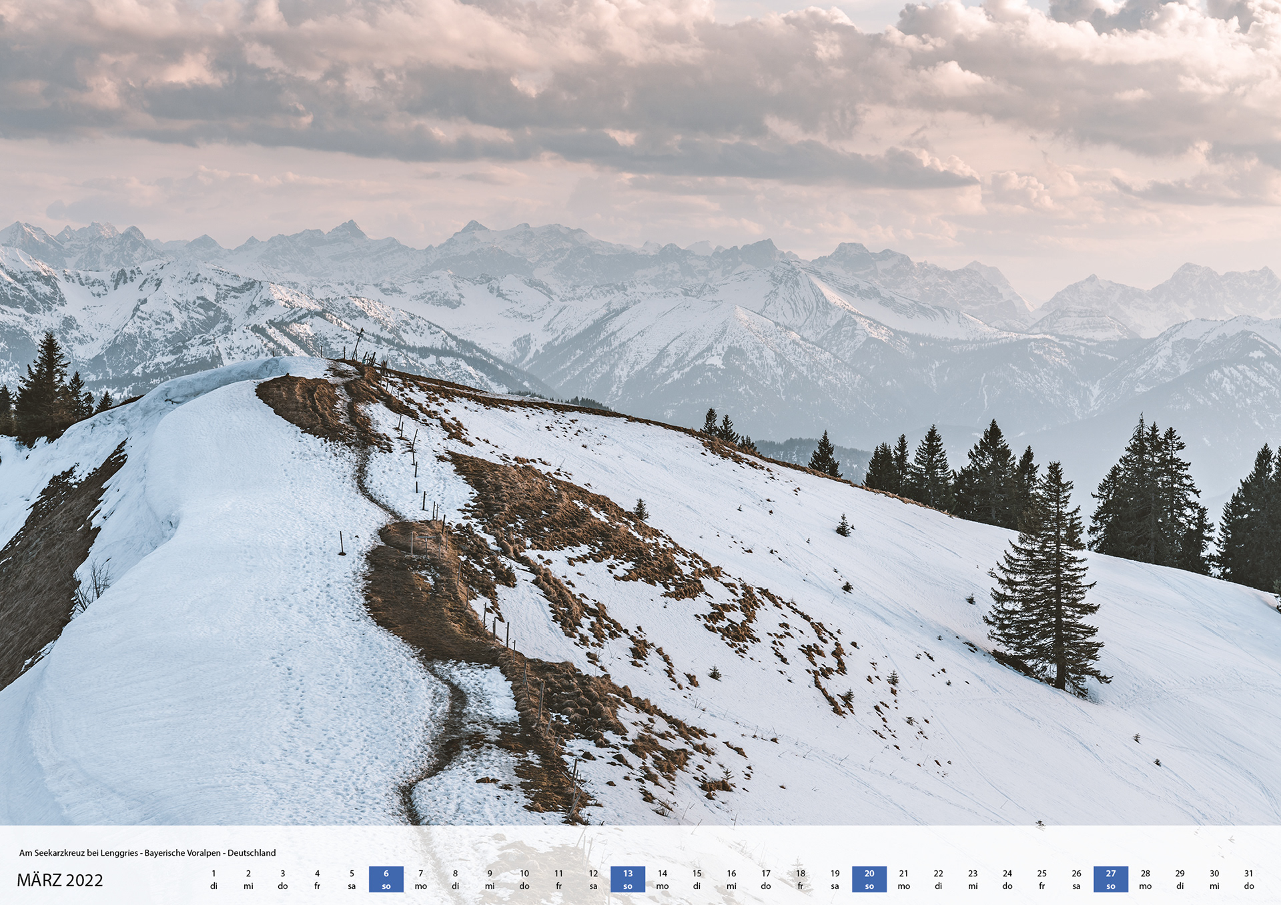Image resolution: width=1281 pixels, height=905 pixels.
Task: Select day 9 (mi) in the calendar strip
Action: (x=490, y=880)
